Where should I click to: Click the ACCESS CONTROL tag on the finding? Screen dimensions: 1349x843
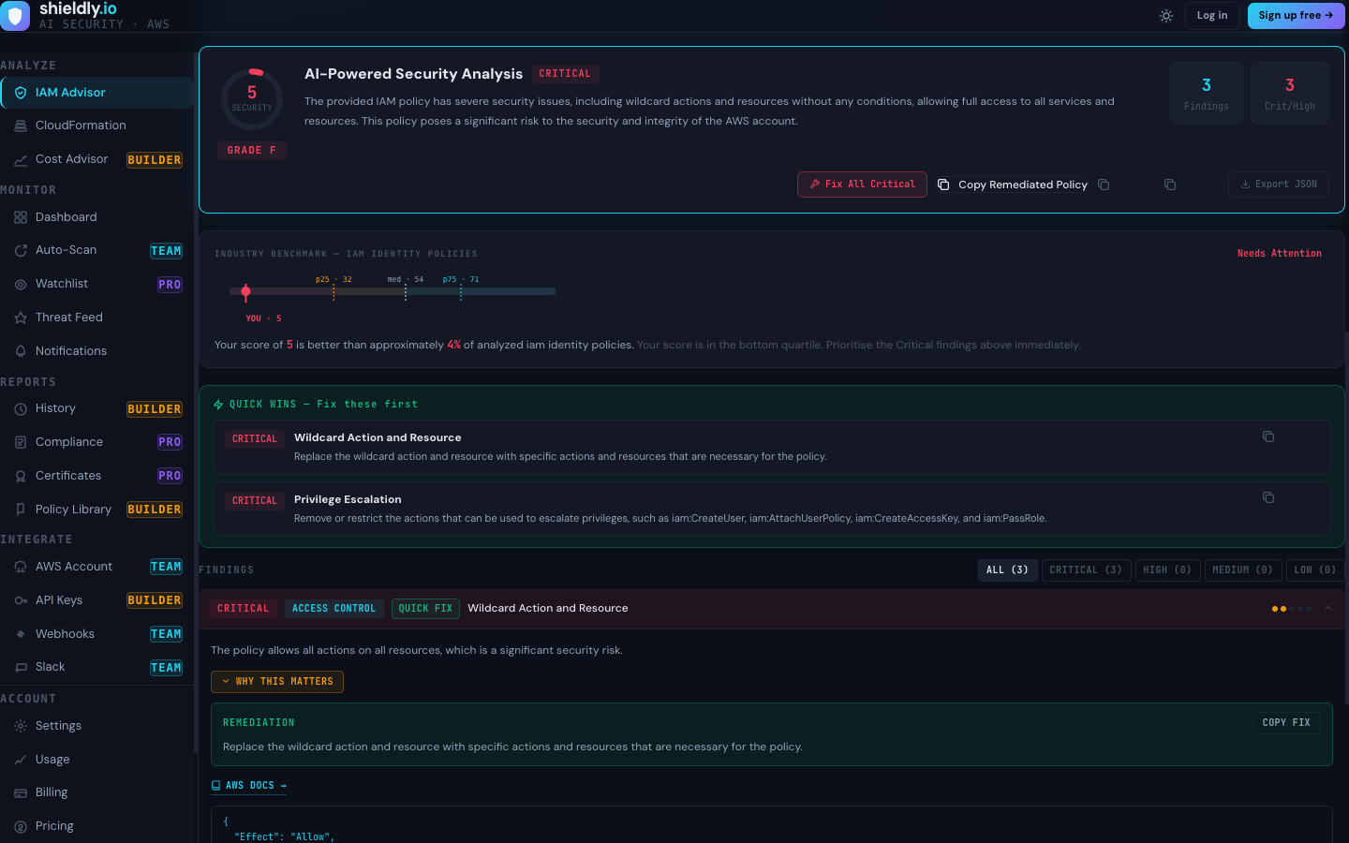pyautogui.click(x=334, y=609)
